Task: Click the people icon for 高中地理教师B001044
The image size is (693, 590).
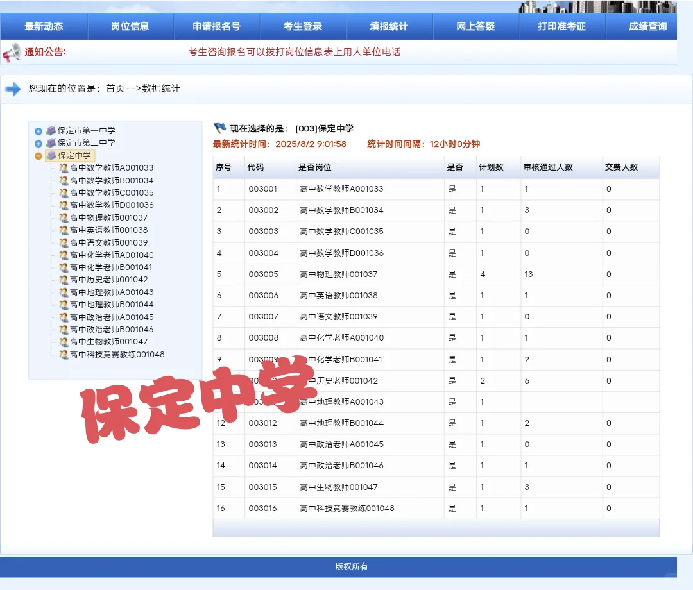Action: (x=64, y=305)
